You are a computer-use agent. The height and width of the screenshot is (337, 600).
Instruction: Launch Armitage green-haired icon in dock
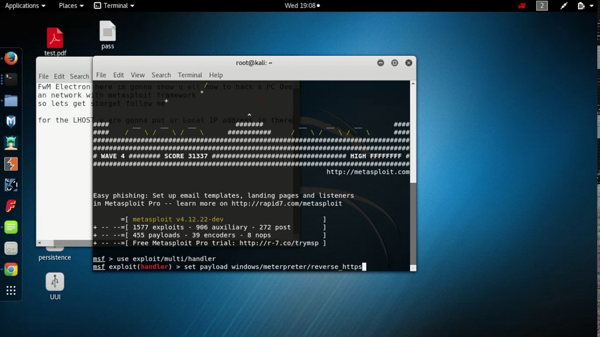tap(11, 142)
